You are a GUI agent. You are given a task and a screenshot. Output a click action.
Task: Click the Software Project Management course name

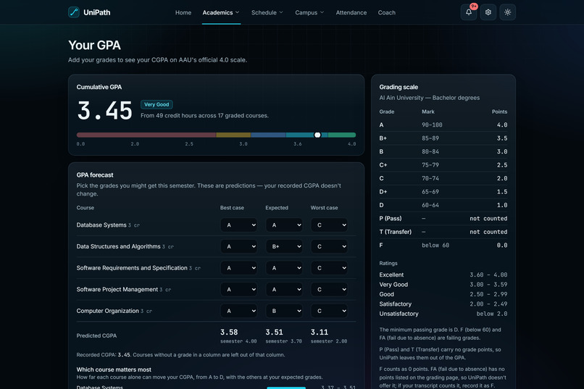[x=117, y=289]
